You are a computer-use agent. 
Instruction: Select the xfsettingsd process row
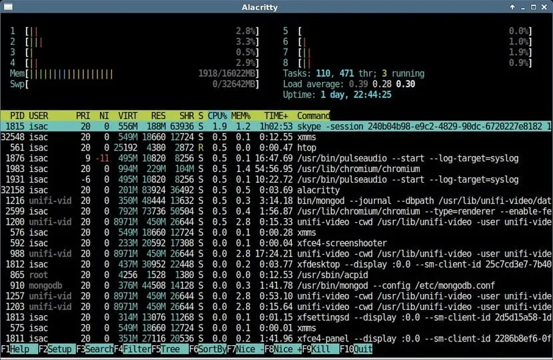coord(276,317)
